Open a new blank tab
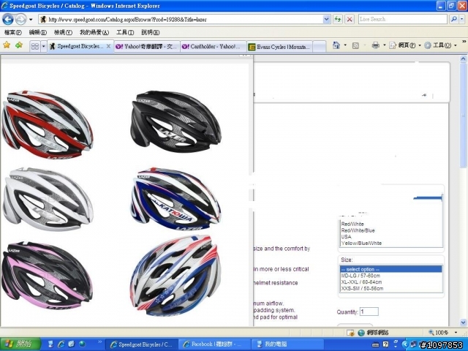 (x=320, y=47)
